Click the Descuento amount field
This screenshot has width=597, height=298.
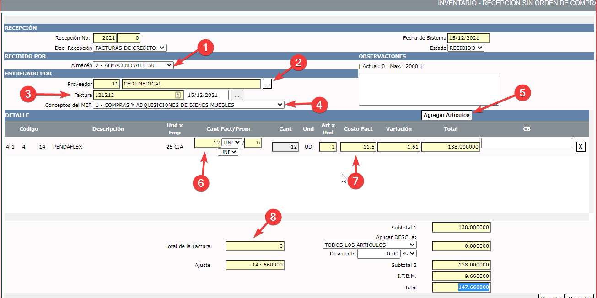pyautogui.click(x=378, y=254)
